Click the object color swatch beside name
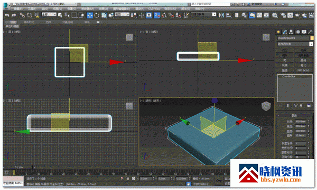Screen dimensions: 317x190 tap(312, 38)
